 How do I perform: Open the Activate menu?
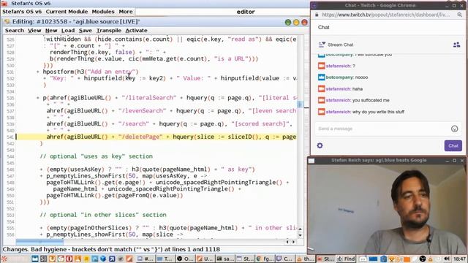tap(136, 31)
